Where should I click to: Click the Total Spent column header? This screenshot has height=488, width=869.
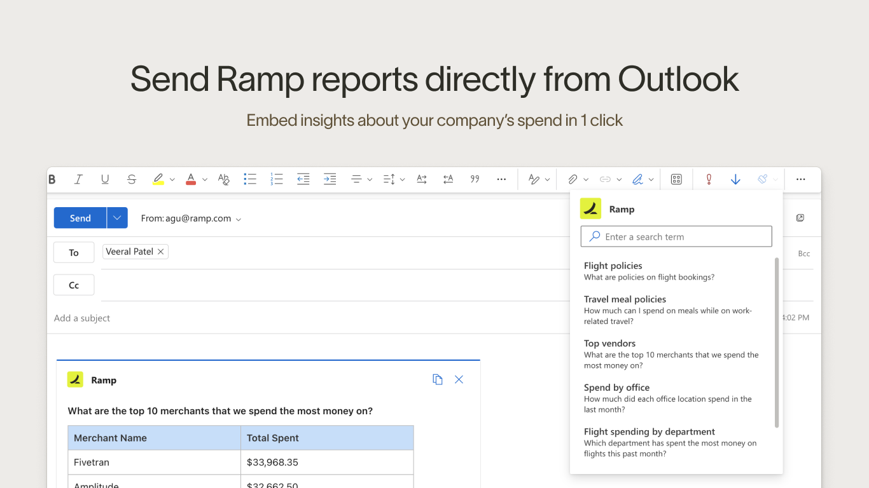tap(327, 438)
